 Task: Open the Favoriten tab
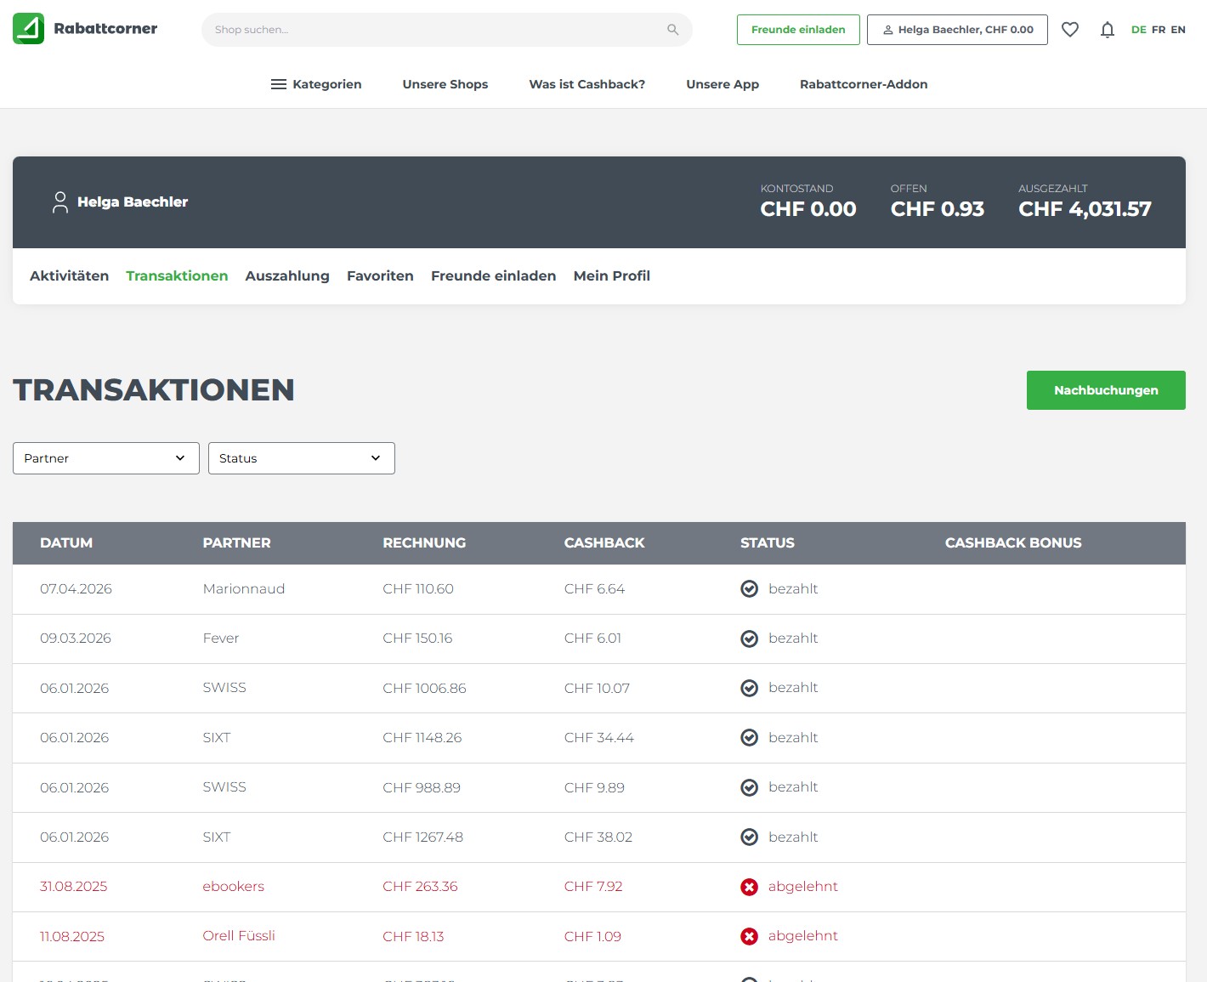pyautogui.click(x=380, y=276)
